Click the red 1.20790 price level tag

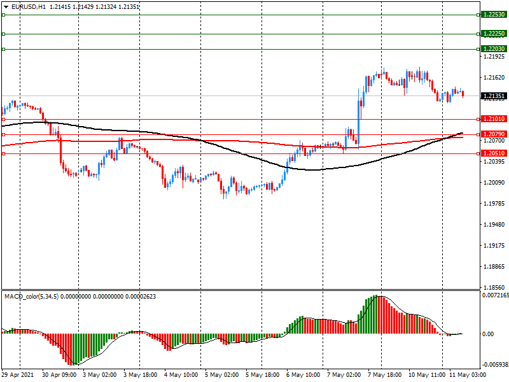point(494,134)
